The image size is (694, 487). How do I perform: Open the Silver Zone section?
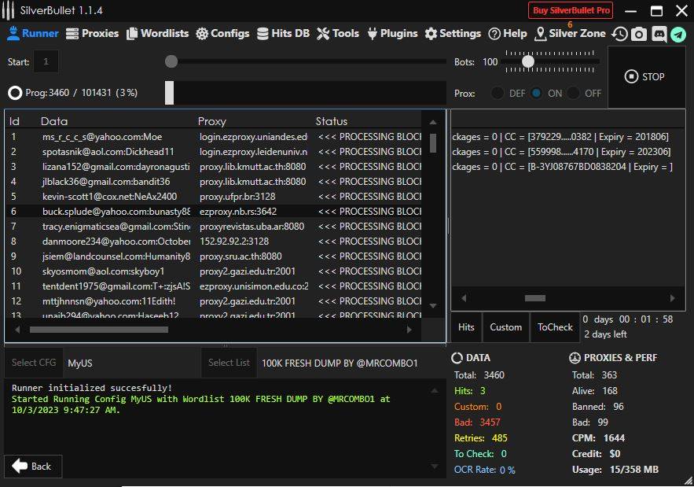570,33
